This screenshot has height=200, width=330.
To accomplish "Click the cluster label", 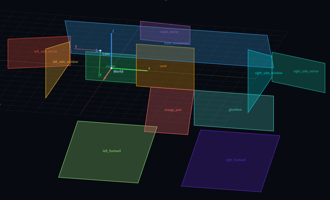I will [x=111, y=66].
